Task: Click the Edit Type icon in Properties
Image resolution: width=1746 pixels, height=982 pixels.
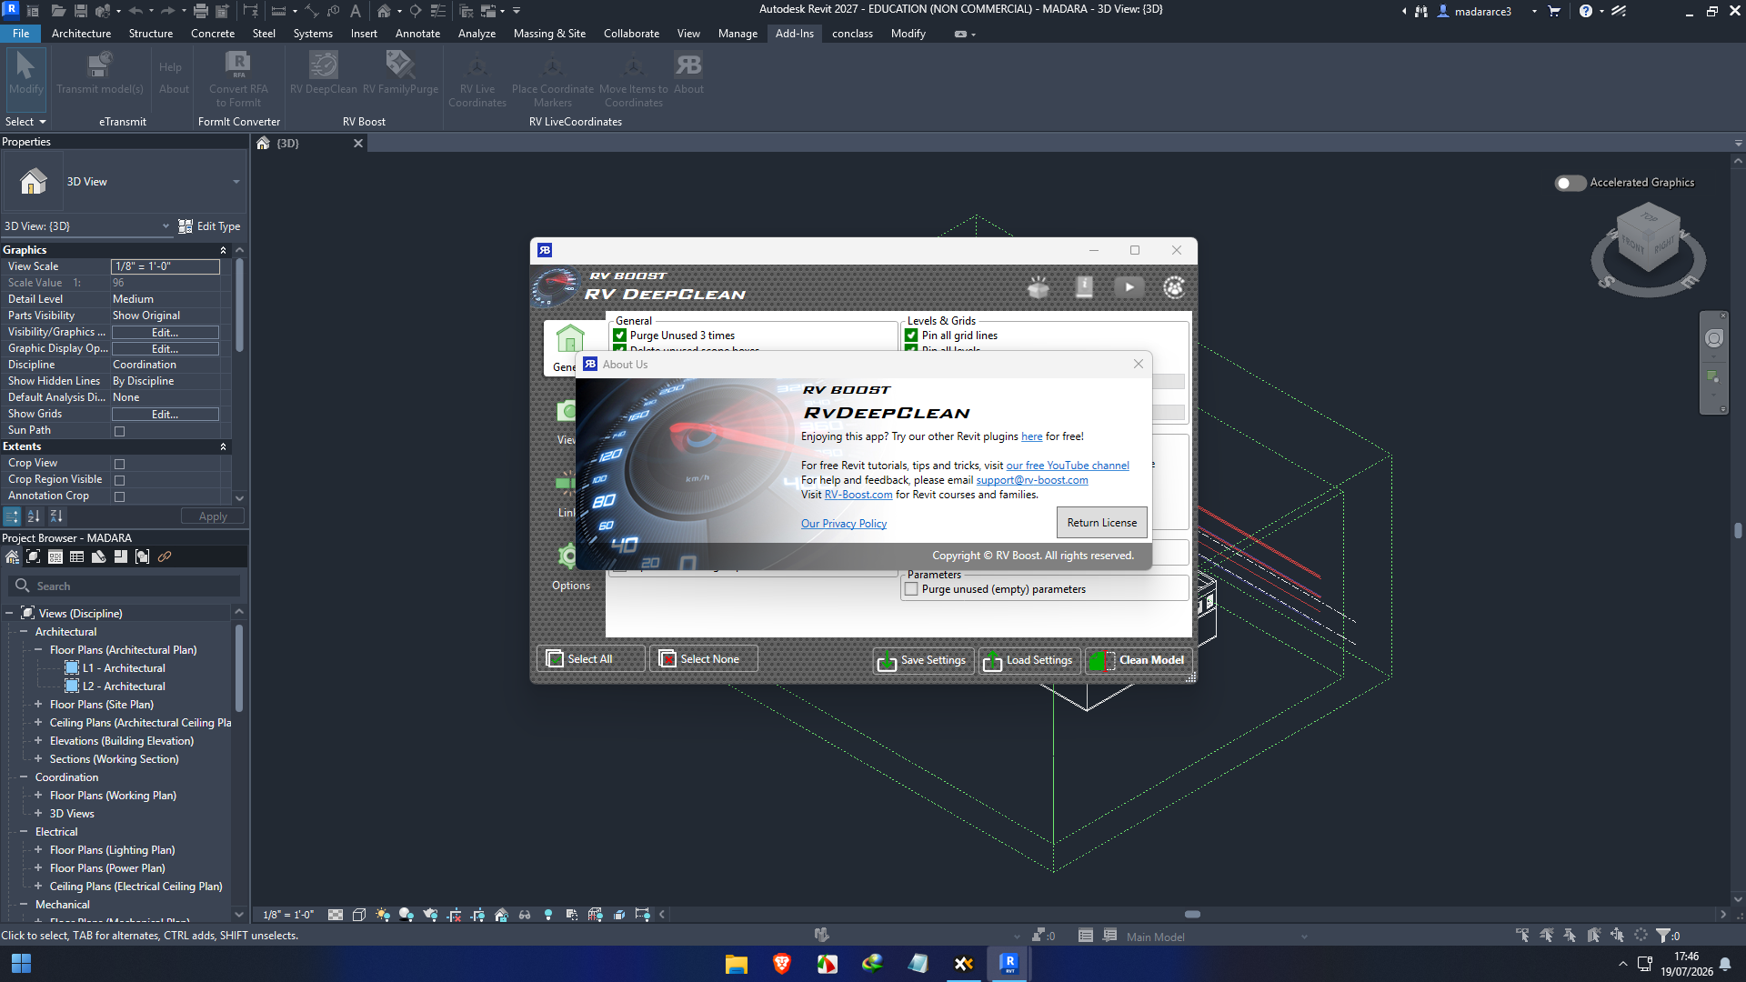Action: (186, 226)
